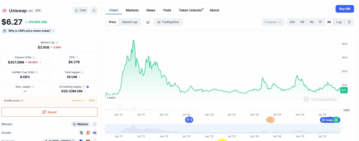Expand the Website links dropdown arrow
359x141 pixels.
[95, 124]
